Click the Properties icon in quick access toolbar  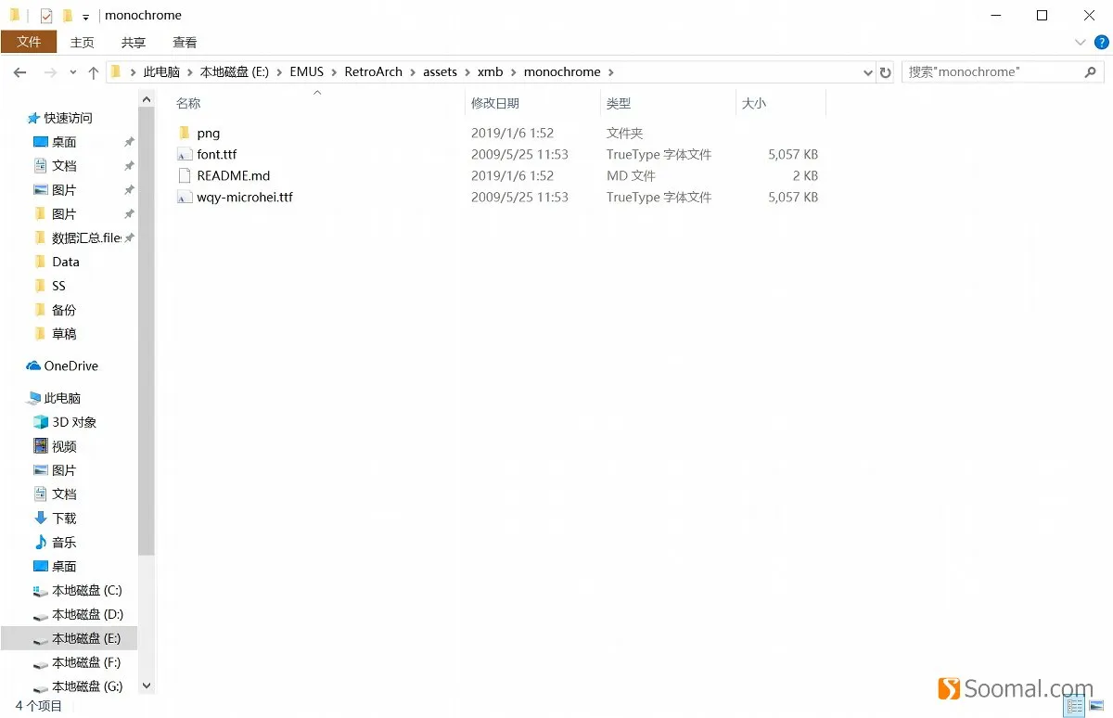pyautogui.click(x=46, y=16)
